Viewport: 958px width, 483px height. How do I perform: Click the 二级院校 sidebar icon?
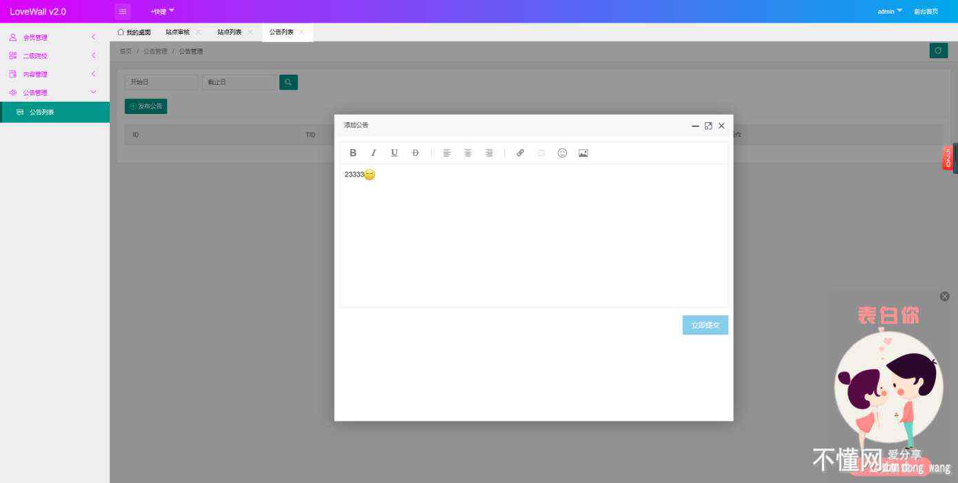[12, 56]
